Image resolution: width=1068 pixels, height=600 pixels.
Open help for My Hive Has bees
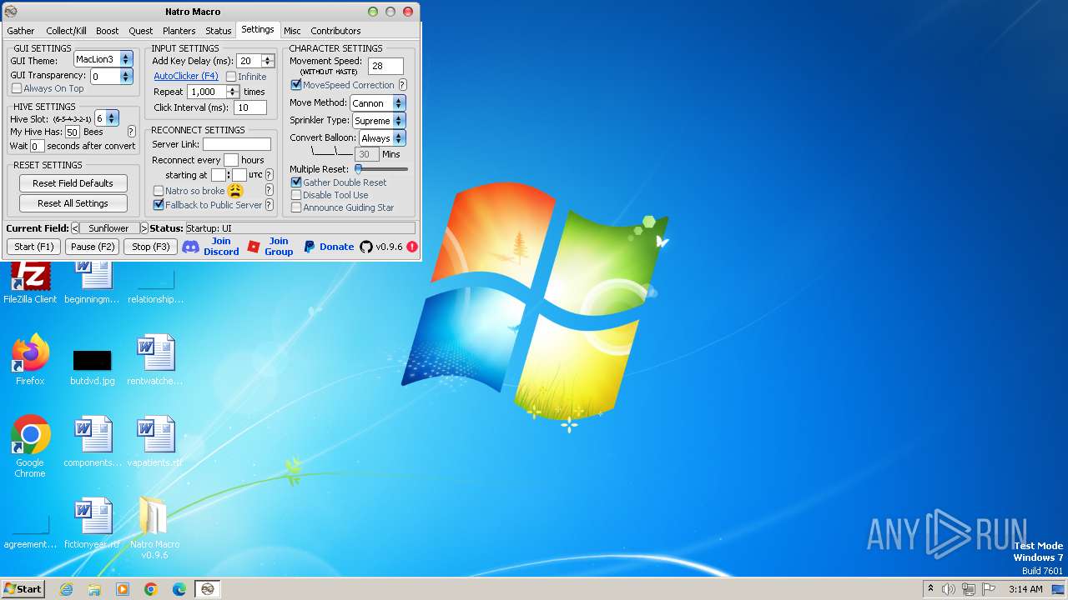(131, 132)
